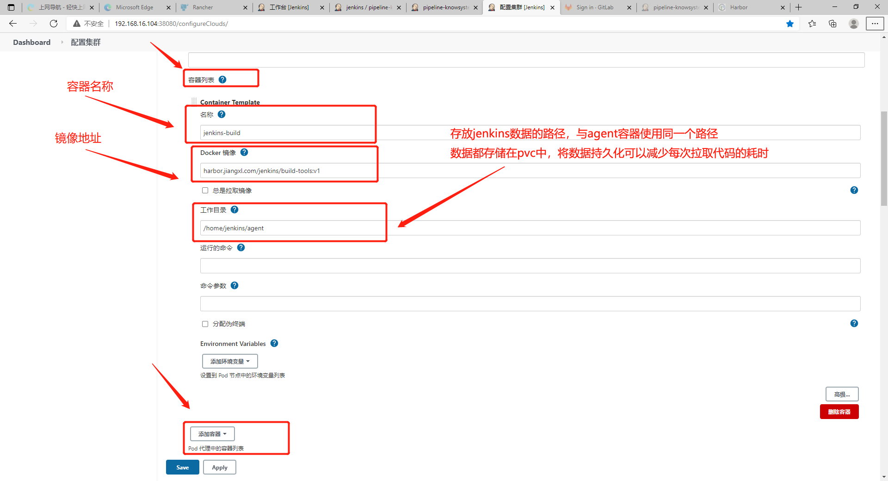
Task: Focus the jenkins-build name field
Action: (530, 133)
